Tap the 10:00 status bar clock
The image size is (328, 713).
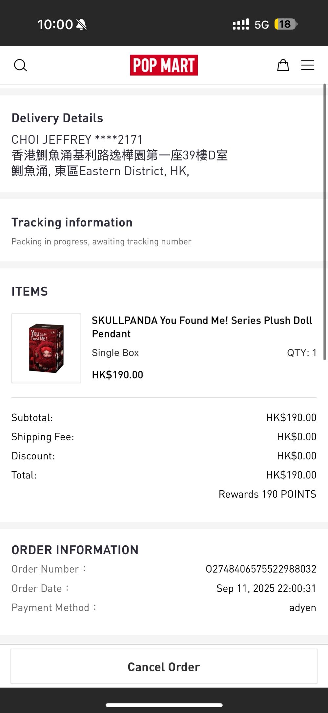[x=55, y=25]
